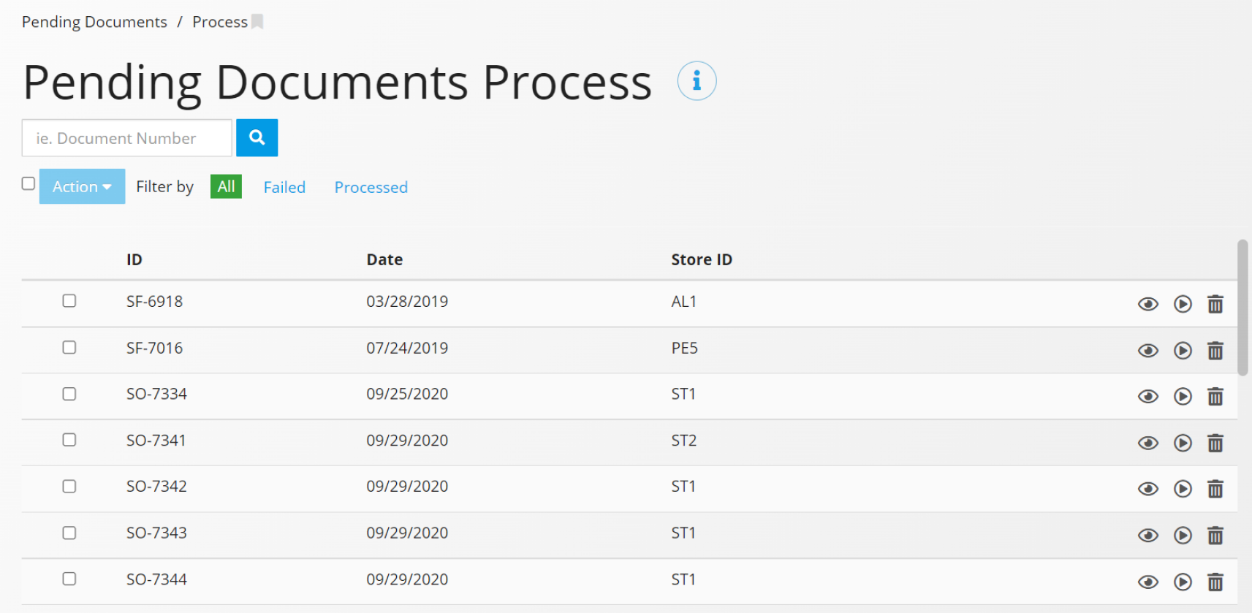Expand Action options with its chevron arrow
The height and width of the screenshot is (613, 1252).
point(105,187)
